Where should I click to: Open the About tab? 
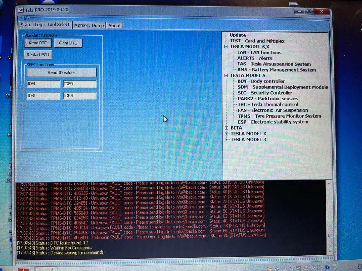[x=115, y=25]
